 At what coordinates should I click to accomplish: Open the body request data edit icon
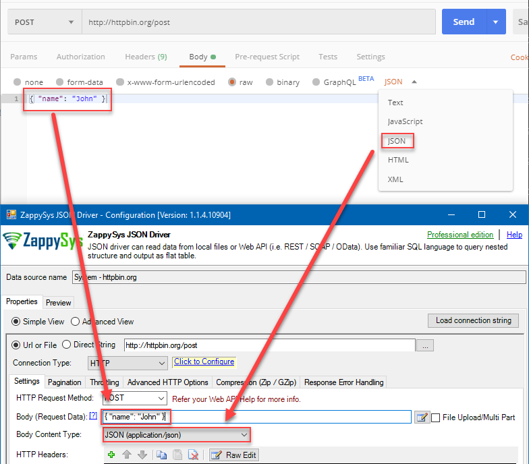pos(422,417)
